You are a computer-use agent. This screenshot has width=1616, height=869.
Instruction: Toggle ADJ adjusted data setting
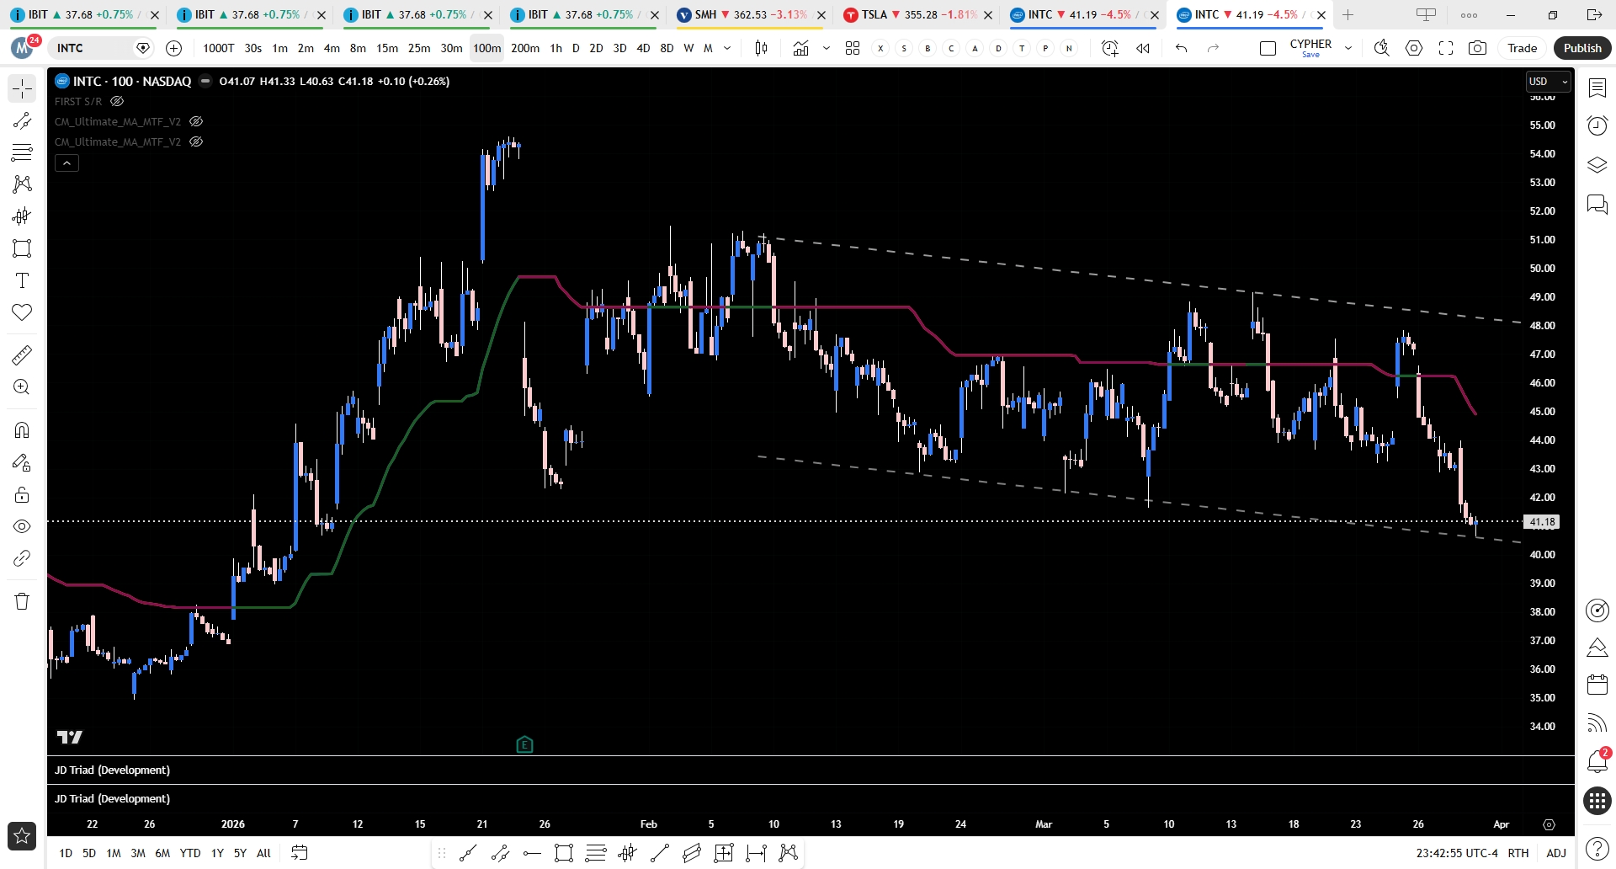pyautogui.click(x=1555, y=853)
